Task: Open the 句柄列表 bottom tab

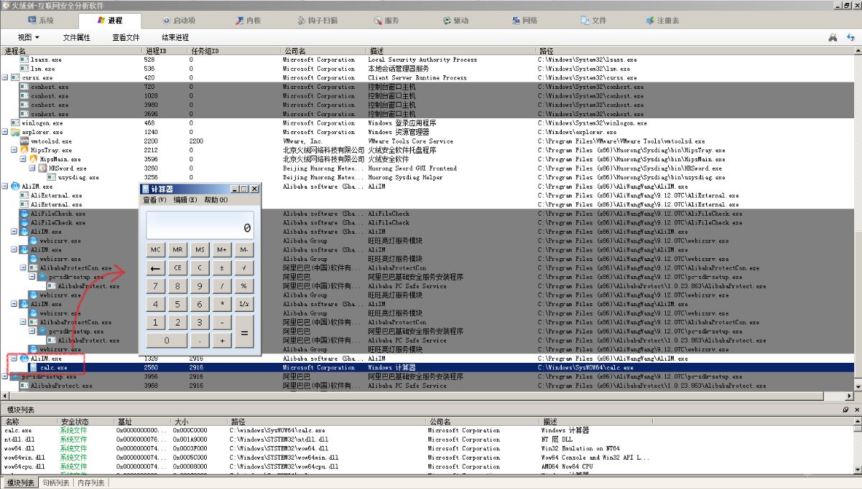Action: click(55, 483)
